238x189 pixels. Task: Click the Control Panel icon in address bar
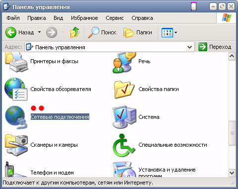tap(30, 47)
